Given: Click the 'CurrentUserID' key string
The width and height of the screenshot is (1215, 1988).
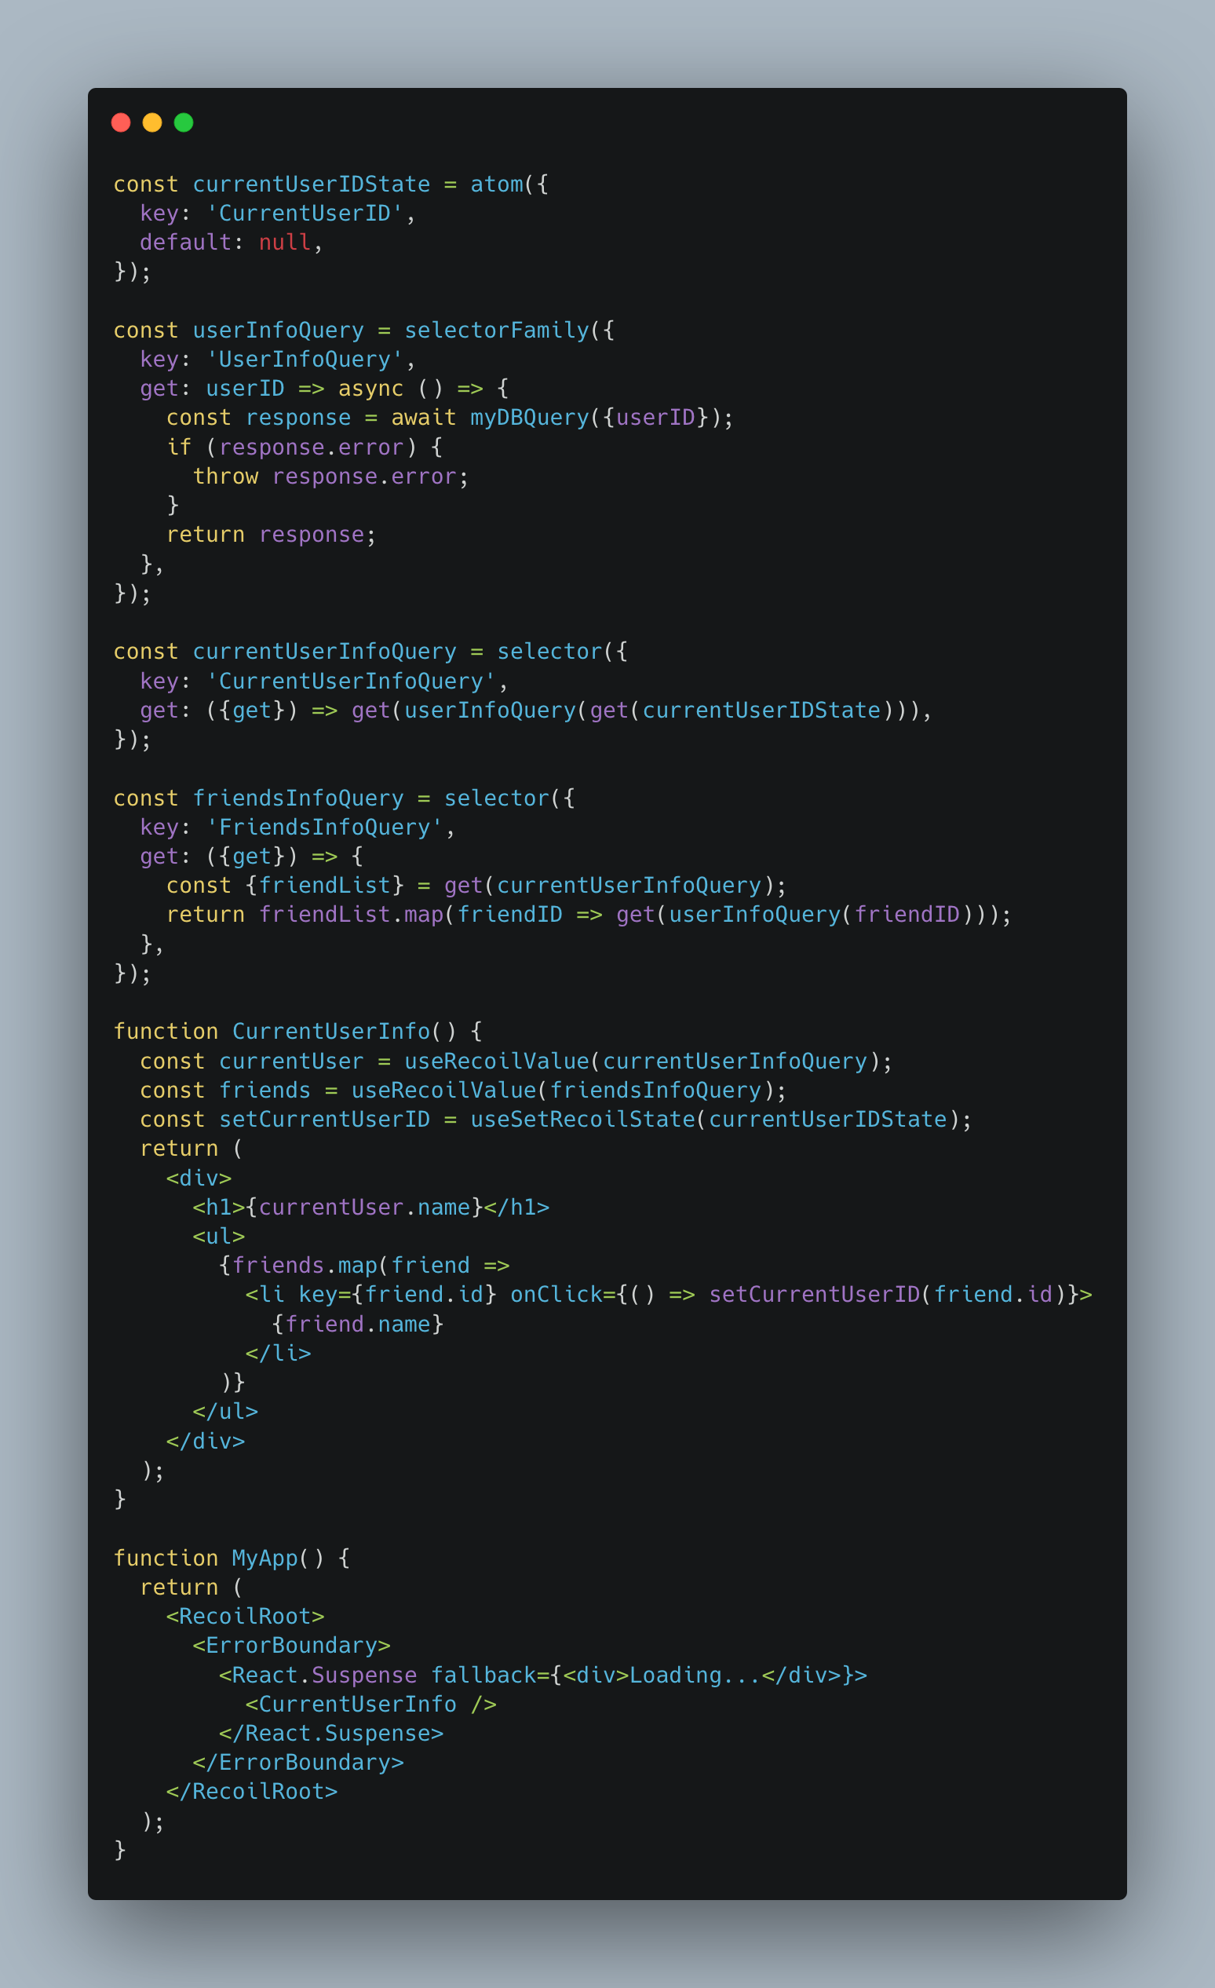Looking at the screenshot, I should point(305,214).
